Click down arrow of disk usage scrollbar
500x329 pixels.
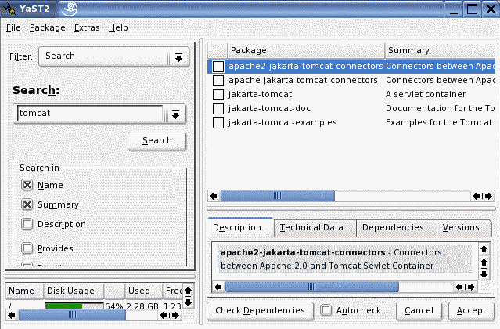188,302
